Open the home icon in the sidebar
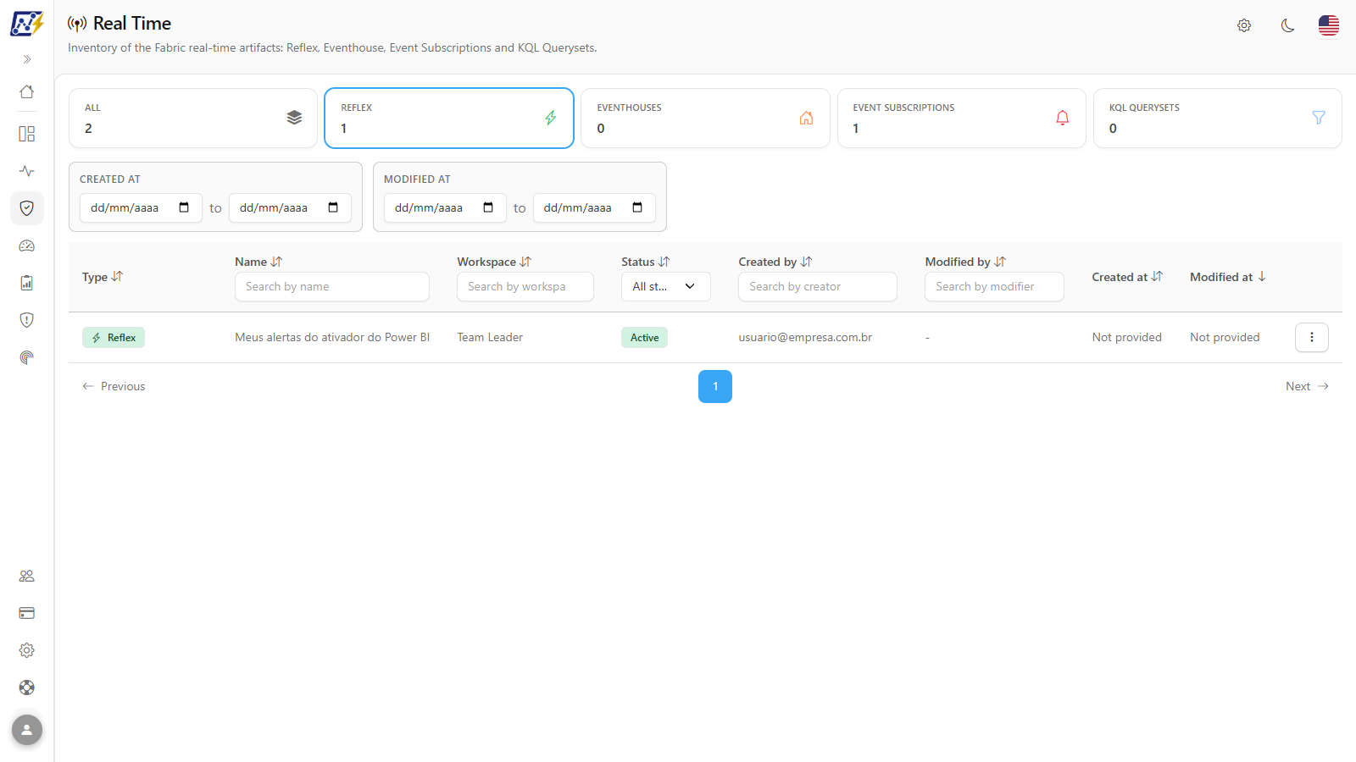The image size is (1356, 762). point(27,91)
